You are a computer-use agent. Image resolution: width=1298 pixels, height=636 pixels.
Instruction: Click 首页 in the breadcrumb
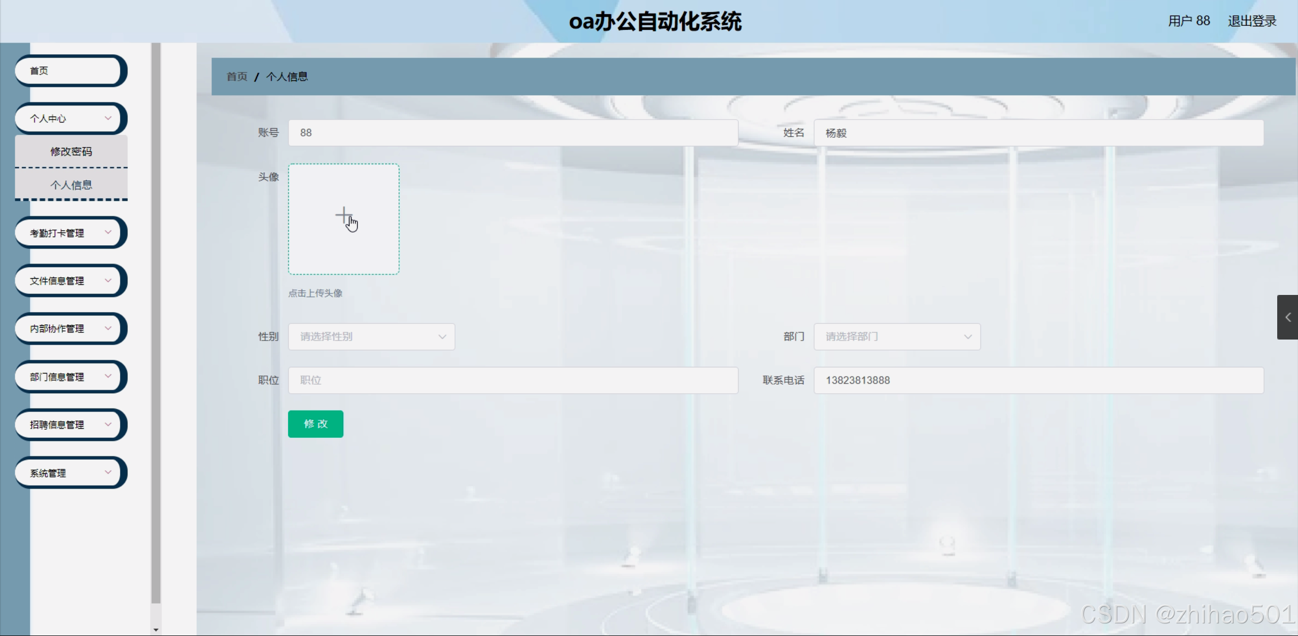pyautogui.click(x=236, y=77)
